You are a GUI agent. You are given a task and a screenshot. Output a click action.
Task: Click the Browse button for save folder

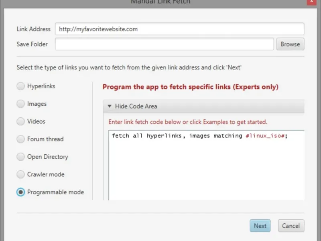point(290,44)
